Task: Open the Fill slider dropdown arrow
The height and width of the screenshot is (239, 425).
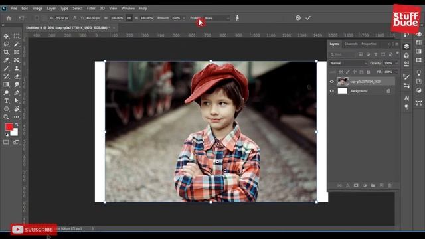Action: coord(396,72)
